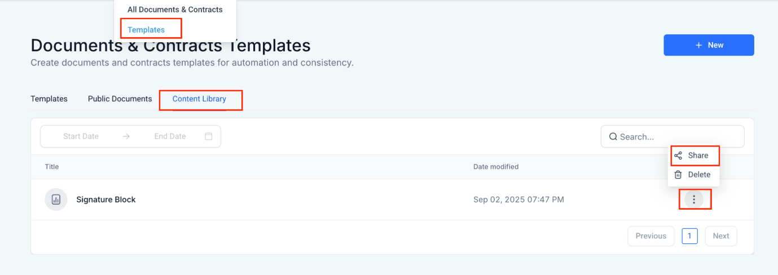Click the Start Date field
The height and width of the screenshot is (275, 778).
(x=81, y=136)
